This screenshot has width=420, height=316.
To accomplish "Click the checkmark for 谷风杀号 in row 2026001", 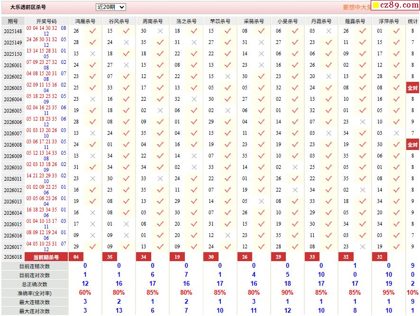I will coord(126,65).
